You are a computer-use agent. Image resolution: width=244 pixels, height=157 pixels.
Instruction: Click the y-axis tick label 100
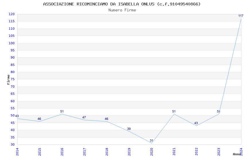[12, 43]
